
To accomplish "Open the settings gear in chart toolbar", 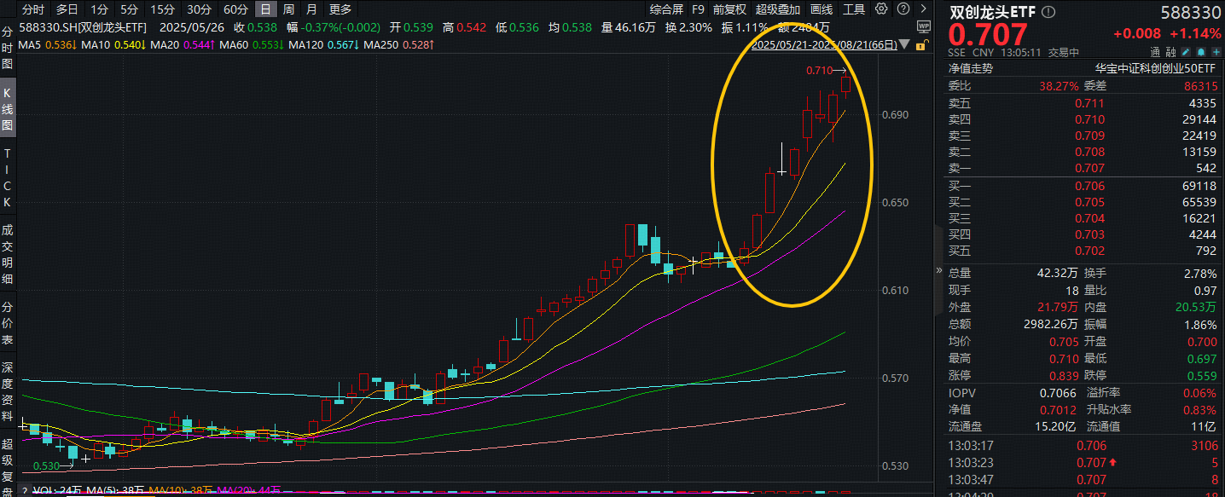I will pyautogui.click(x=880, y=9).
